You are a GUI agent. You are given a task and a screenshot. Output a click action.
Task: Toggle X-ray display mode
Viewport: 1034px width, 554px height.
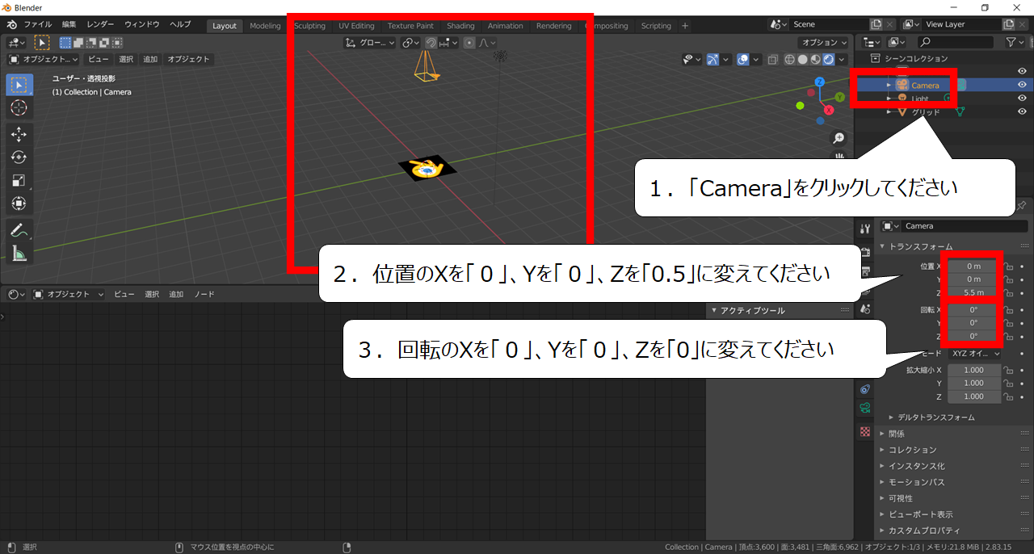click(773, 59)
